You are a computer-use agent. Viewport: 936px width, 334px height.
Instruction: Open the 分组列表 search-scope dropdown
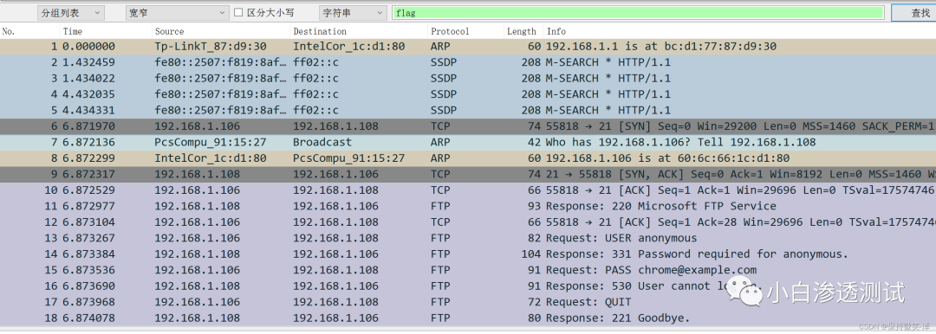70,12
